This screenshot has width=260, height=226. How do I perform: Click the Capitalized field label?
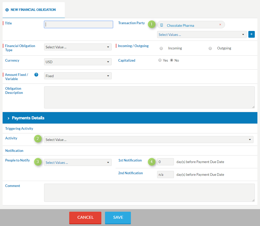point(127,60)
